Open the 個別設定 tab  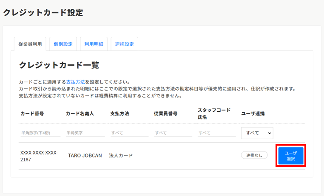tap(63, 44)
